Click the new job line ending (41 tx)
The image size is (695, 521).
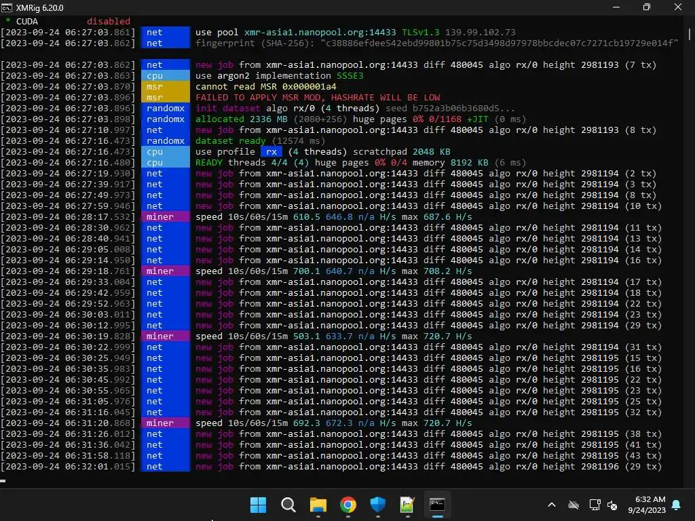pyautogui.click(x=428, y=445)
